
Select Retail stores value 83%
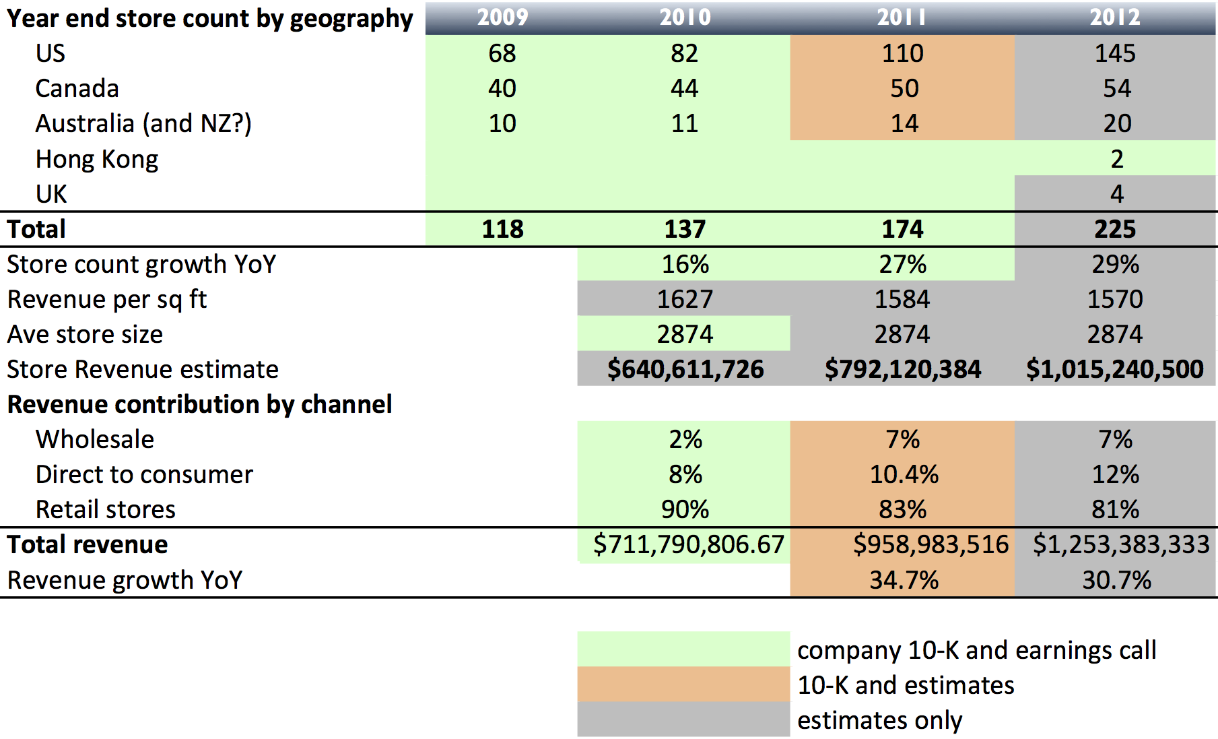pos(903,509)
